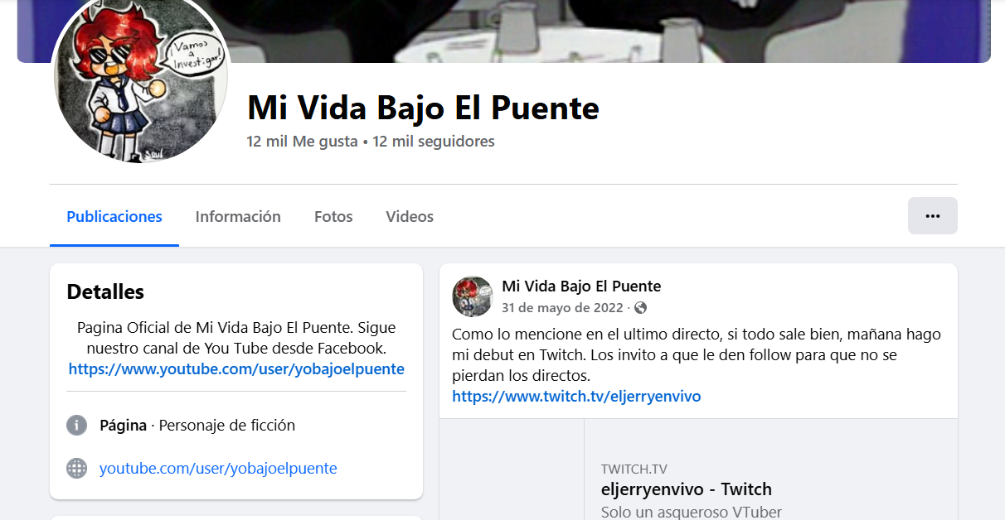Open the page's round profile picture

pyautogui.click(x=141, y=77)
